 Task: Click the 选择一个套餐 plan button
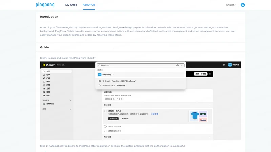(201, 74)
